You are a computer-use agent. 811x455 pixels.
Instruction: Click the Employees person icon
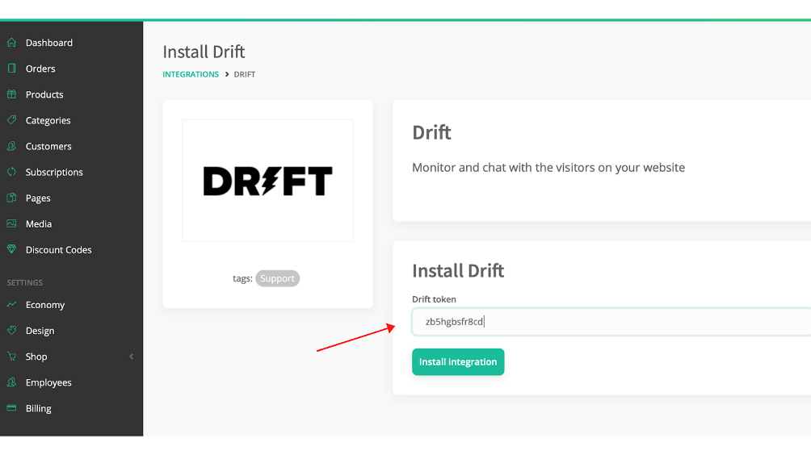pyautogui.click(x=11, y=382)
